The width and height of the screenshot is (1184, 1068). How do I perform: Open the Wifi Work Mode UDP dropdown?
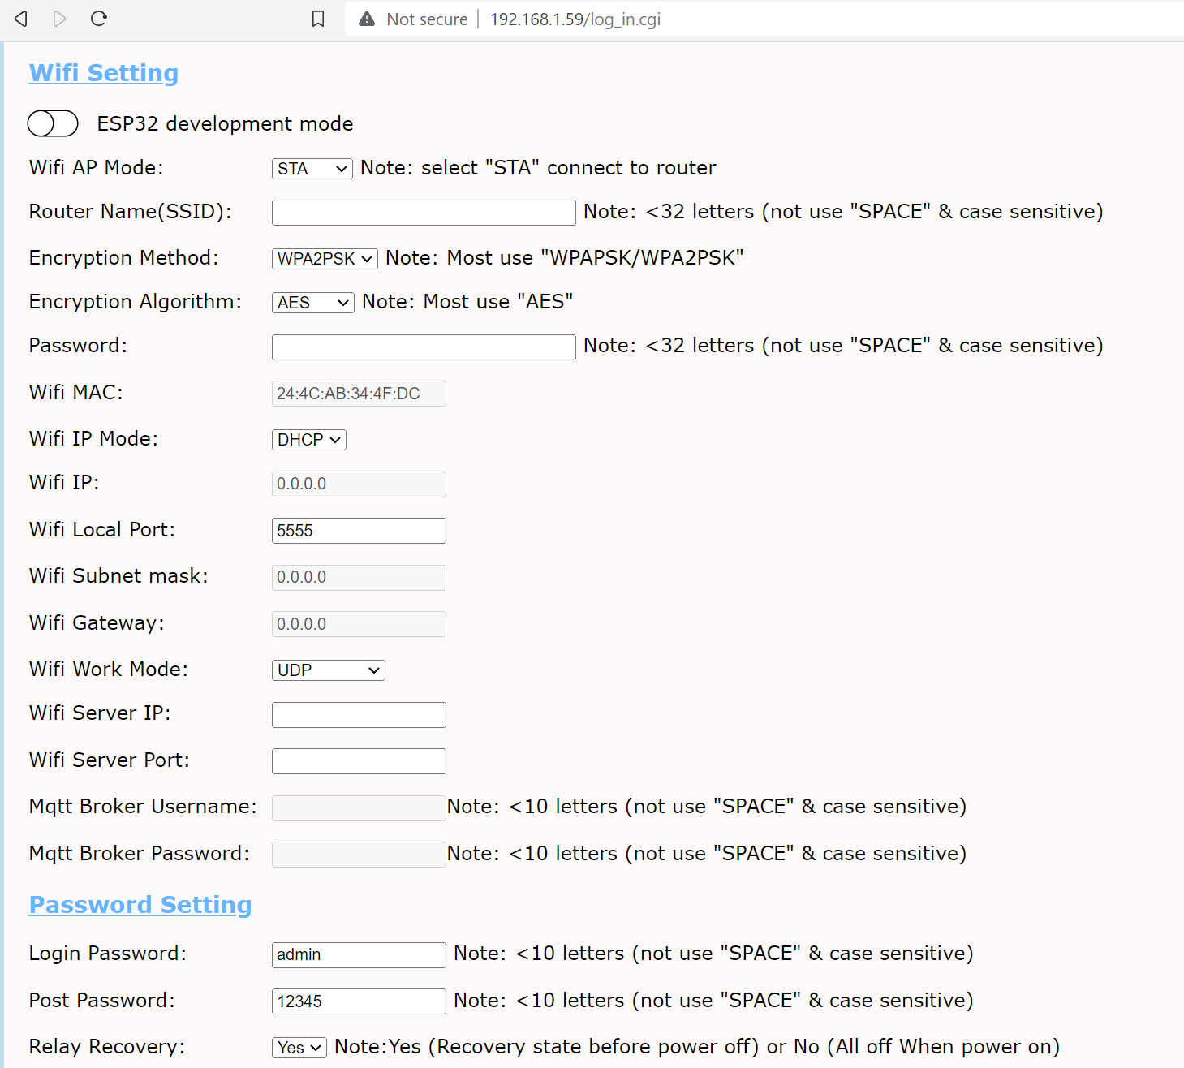pos(328,670)
